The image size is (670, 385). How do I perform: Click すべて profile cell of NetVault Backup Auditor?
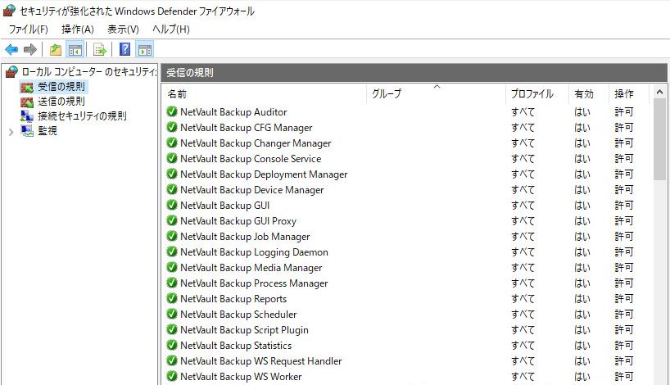click(523, 112)
